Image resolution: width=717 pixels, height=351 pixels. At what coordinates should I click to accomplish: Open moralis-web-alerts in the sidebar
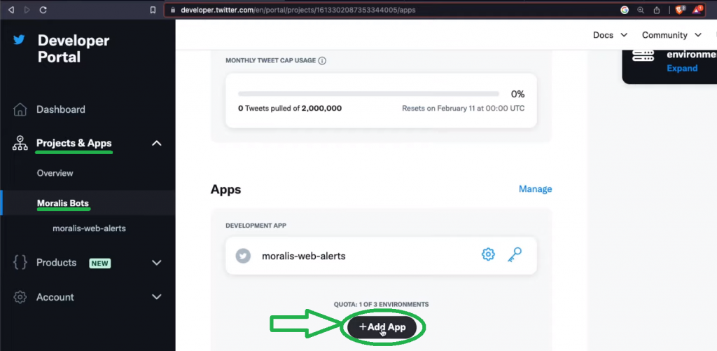89,228
